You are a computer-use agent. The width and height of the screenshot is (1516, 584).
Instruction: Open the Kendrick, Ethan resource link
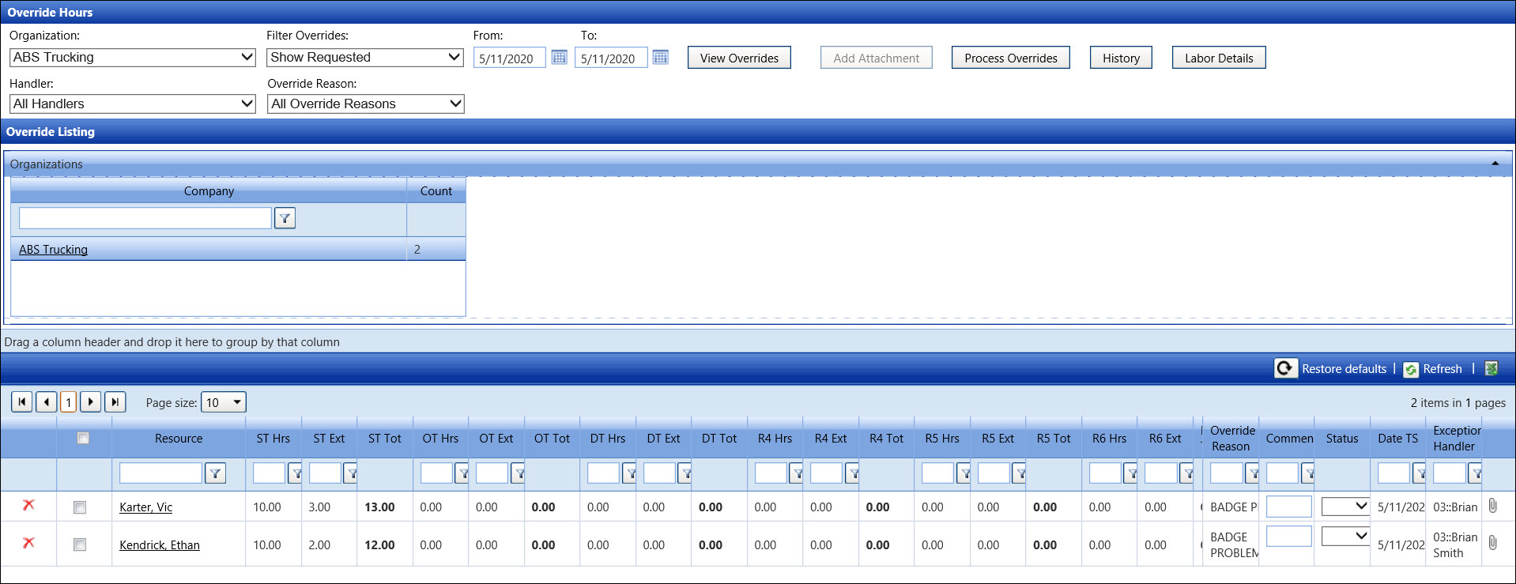pyautogui.click(x=160, y=545)
